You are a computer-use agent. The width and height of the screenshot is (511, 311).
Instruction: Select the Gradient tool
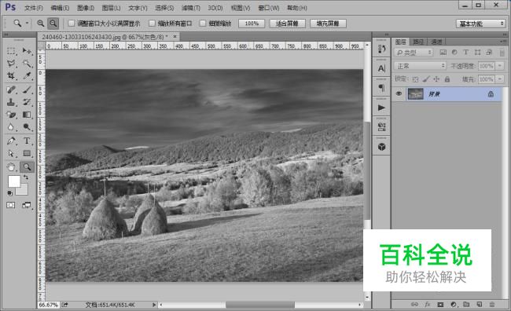(27, 115)
